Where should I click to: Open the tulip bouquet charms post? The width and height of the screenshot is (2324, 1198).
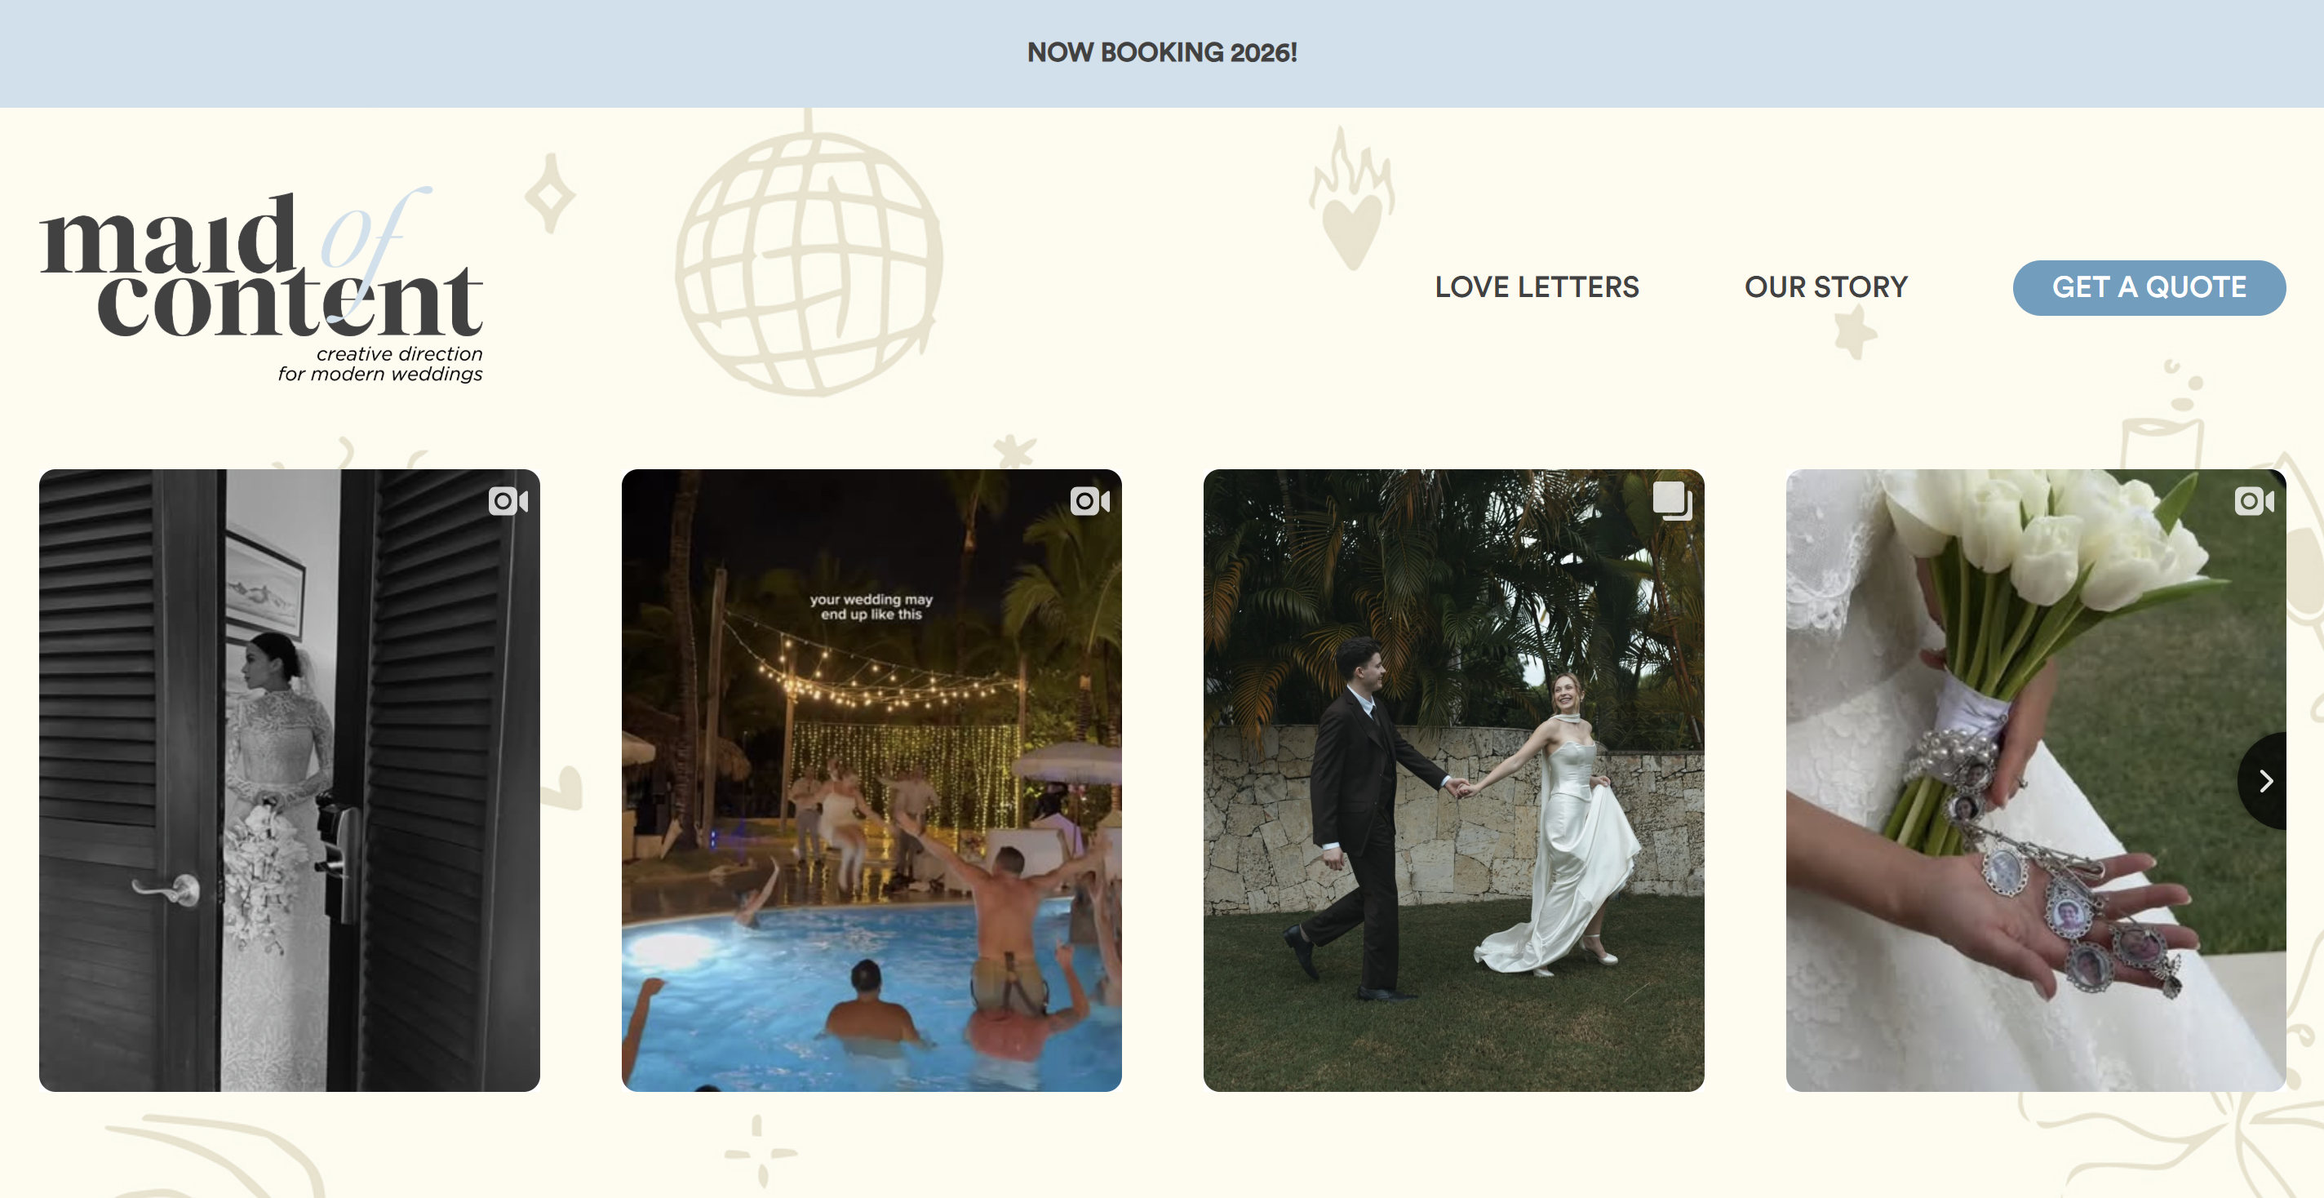click(2035, 779)
